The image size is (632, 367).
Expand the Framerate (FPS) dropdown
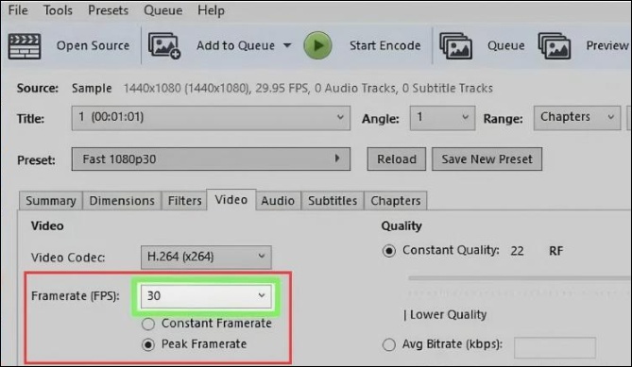(x=206, y=296)
